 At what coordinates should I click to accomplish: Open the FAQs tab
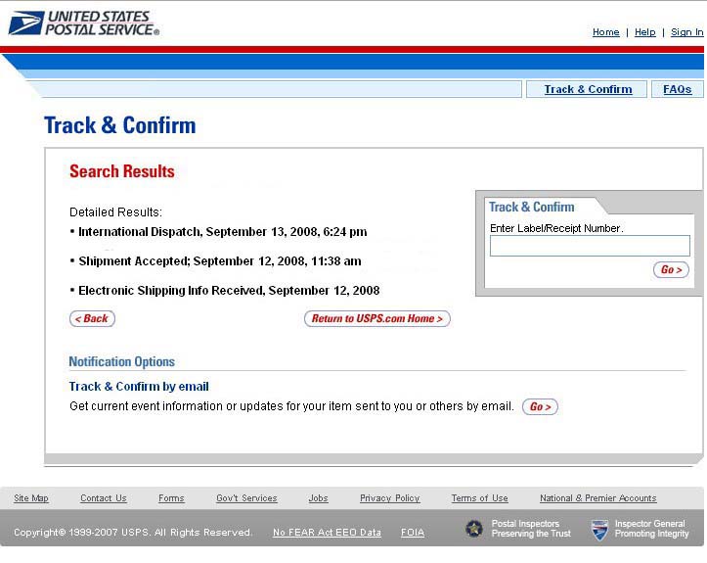click(x=677, y=89)
